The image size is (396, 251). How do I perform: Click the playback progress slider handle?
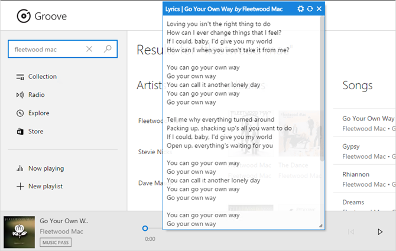(x=145, y=228)
